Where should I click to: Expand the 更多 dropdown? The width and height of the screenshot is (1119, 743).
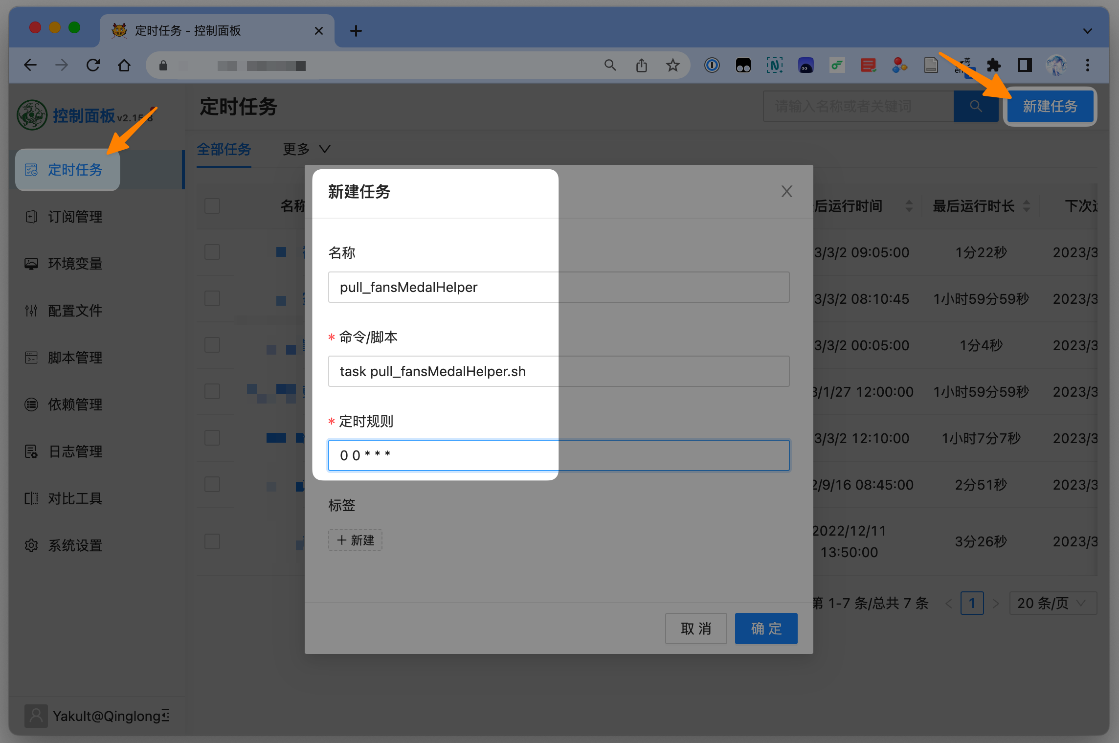pyautogui.click(x=307, y=149)
